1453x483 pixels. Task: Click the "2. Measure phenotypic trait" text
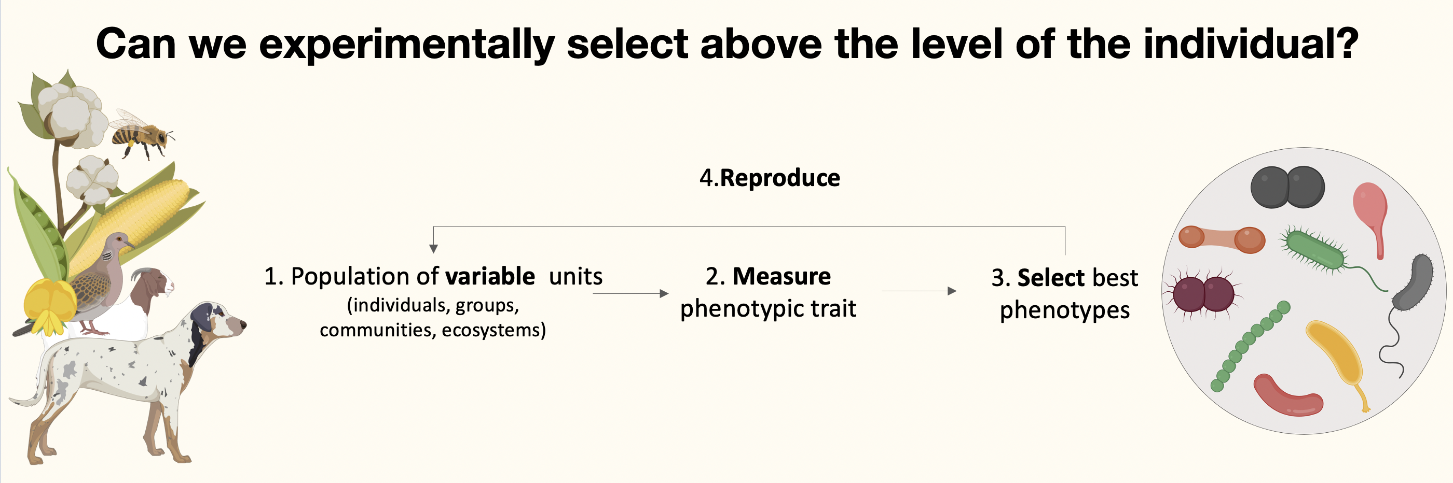tap(767, 292)
